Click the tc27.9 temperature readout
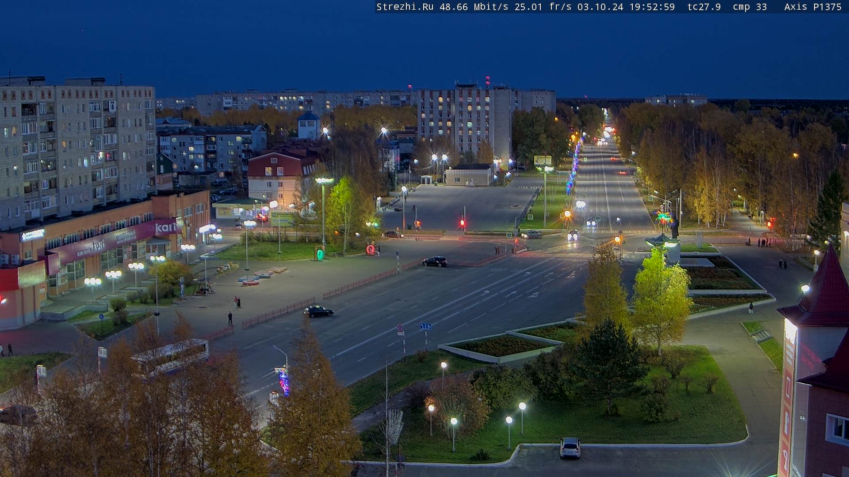 [704, 7]
